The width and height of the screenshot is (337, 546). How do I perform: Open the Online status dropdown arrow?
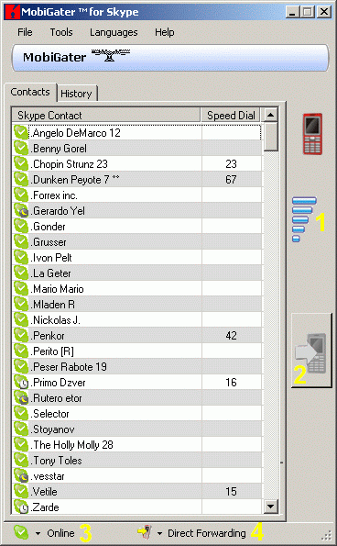pos(38,533)
